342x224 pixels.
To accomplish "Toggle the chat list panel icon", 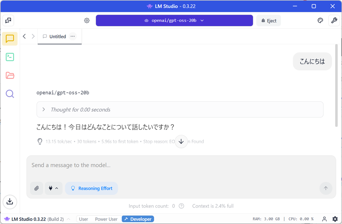I will tap(8, 20).
